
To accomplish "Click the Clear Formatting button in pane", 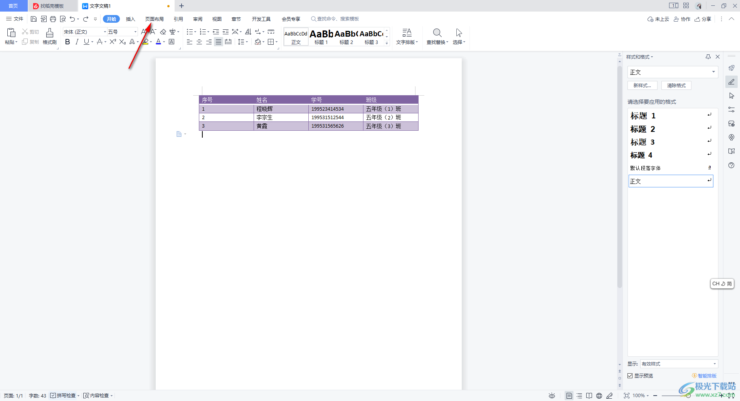I will click(x=676, y=86).
